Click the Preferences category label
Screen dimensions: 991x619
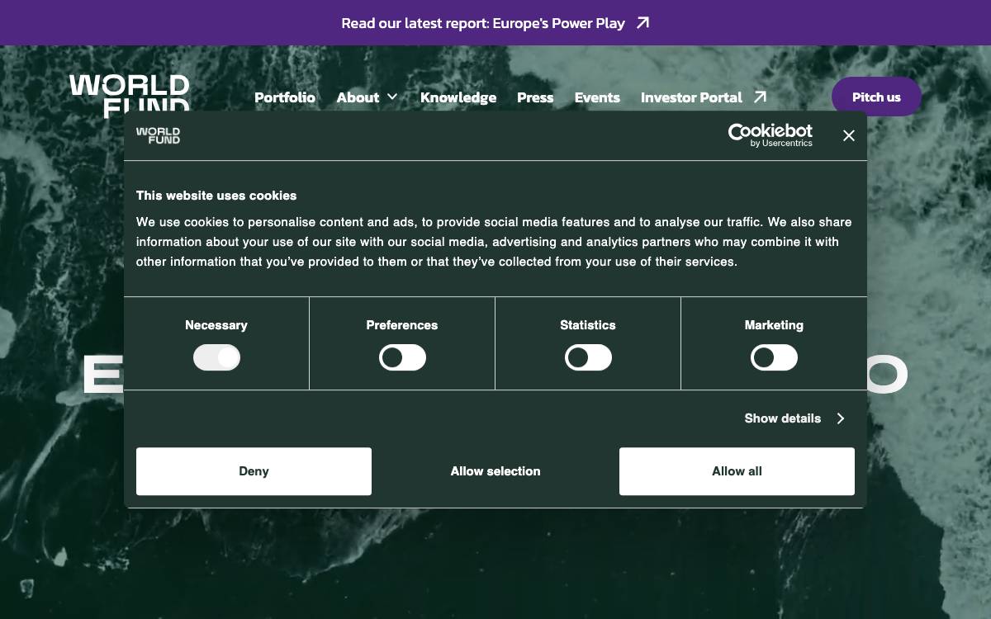click(402, 325)
